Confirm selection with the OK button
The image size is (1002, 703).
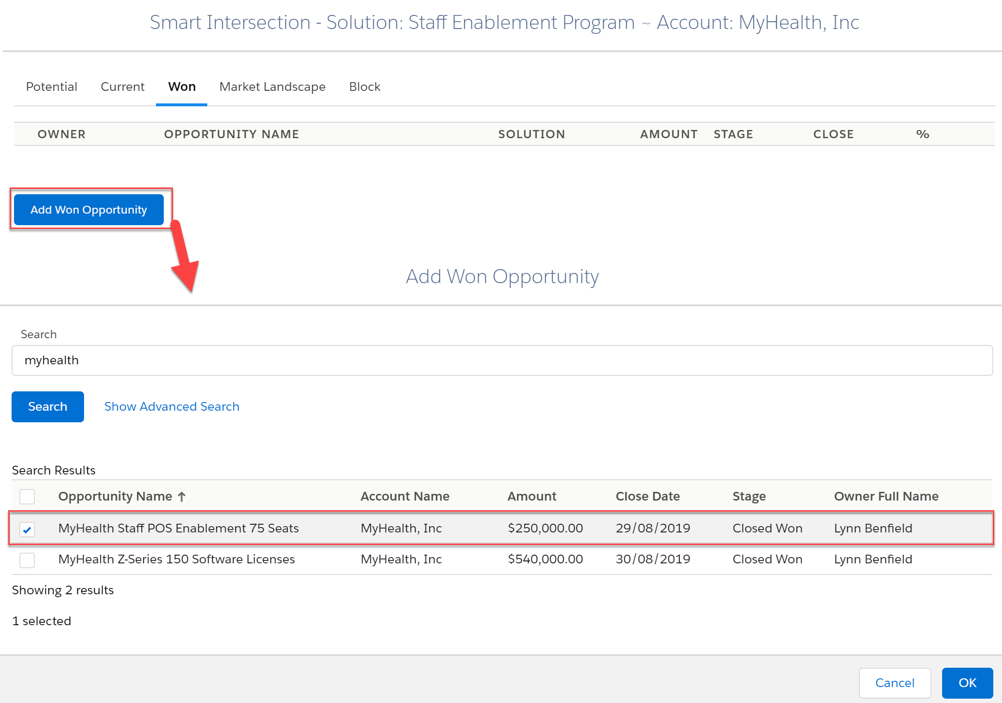click(967, 683)
